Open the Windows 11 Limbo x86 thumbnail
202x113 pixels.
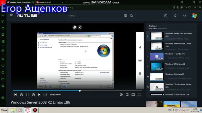coord(157,56)
